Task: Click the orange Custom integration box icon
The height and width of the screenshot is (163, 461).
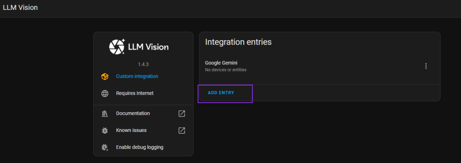Action: tap(104, 77)
